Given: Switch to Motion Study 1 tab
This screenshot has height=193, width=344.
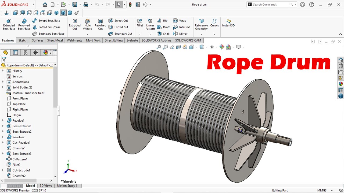Looking at the screenshot, I should point(67,186).
